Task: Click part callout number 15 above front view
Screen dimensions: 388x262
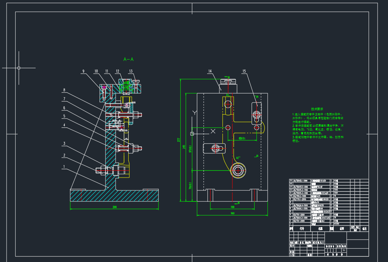Action: coord(244,71)
